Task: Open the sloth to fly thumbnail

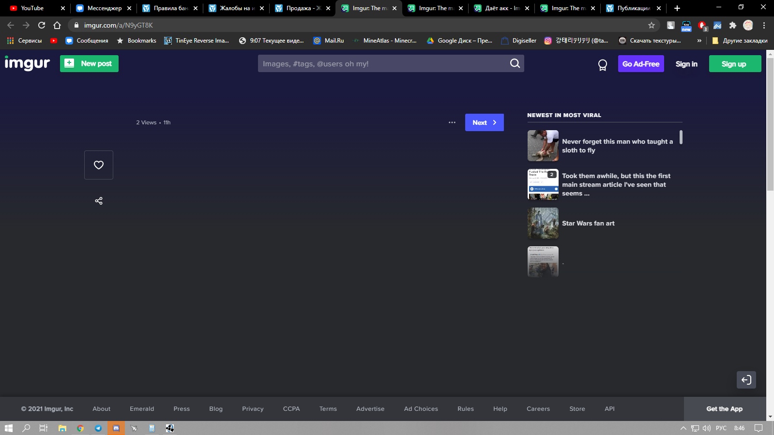Action: click(x=543, y=146)
